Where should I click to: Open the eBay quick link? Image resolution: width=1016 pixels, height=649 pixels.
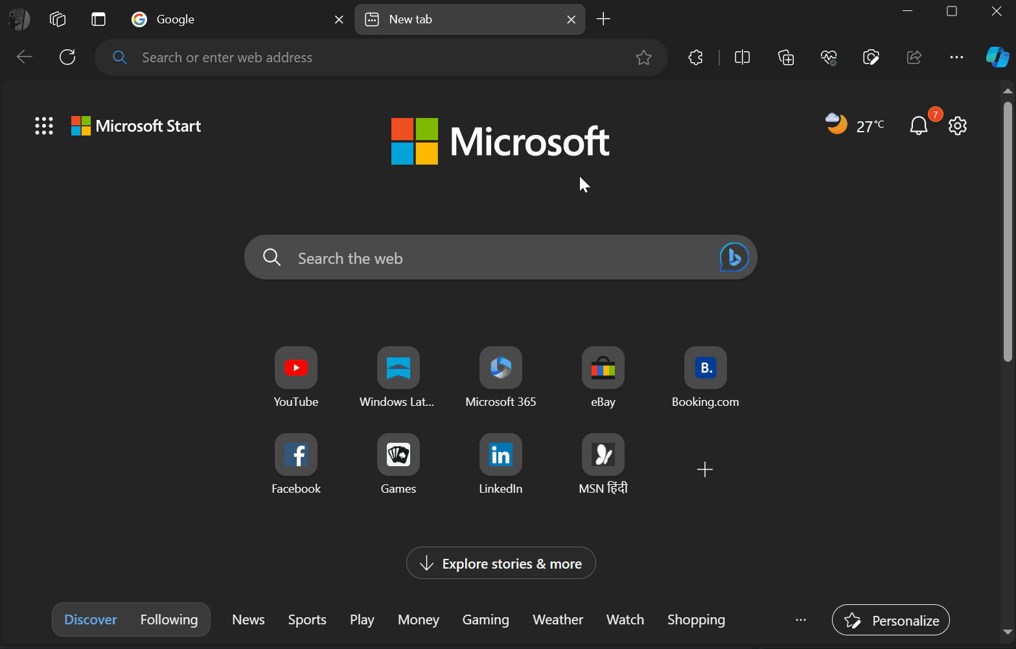(x=603, y=377)
